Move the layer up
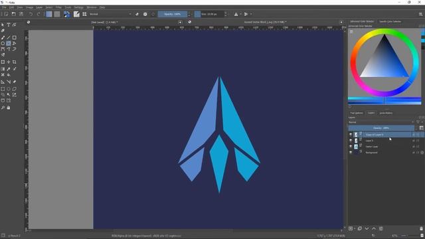 tap(374, 228)
